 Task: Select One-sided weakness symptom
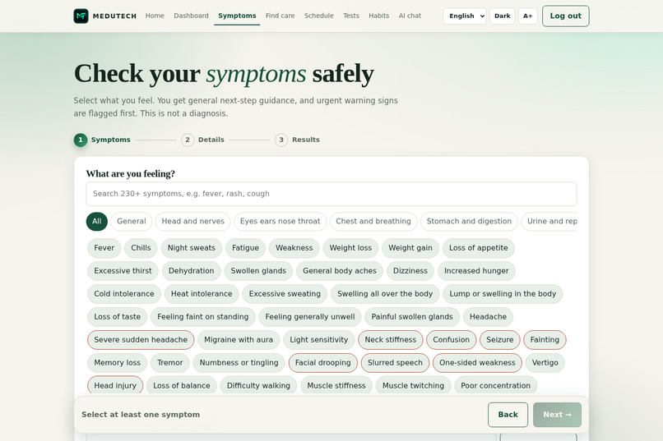(x=477, y=363)
